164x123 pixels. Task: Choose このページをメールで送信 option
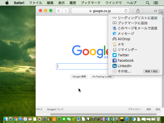pyautogui.click(x=137, y=28)
